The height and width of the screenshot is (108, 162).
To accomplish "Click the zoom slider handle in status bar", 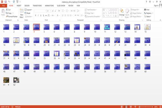I will [x=140, y=107].
